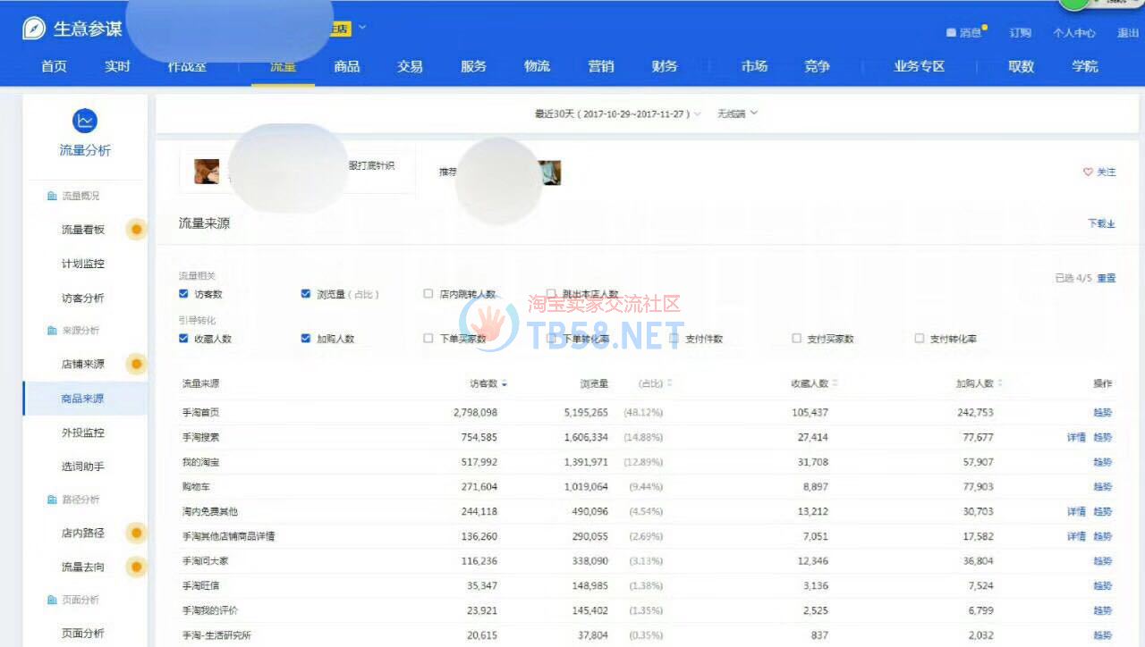The image size is (1145, 647).
Task: Open the 财务 top nav tab
Action: pyautogui.click(x=665, y=66)
